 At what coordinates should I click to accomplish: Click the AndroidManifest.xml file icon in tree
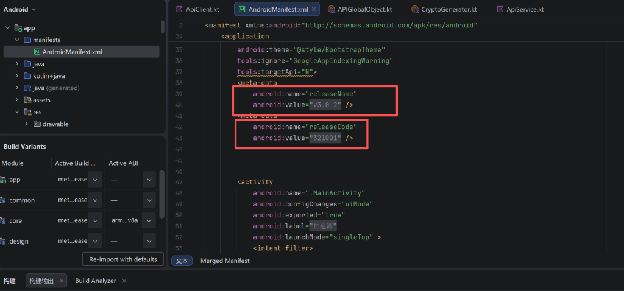point(37,52)
